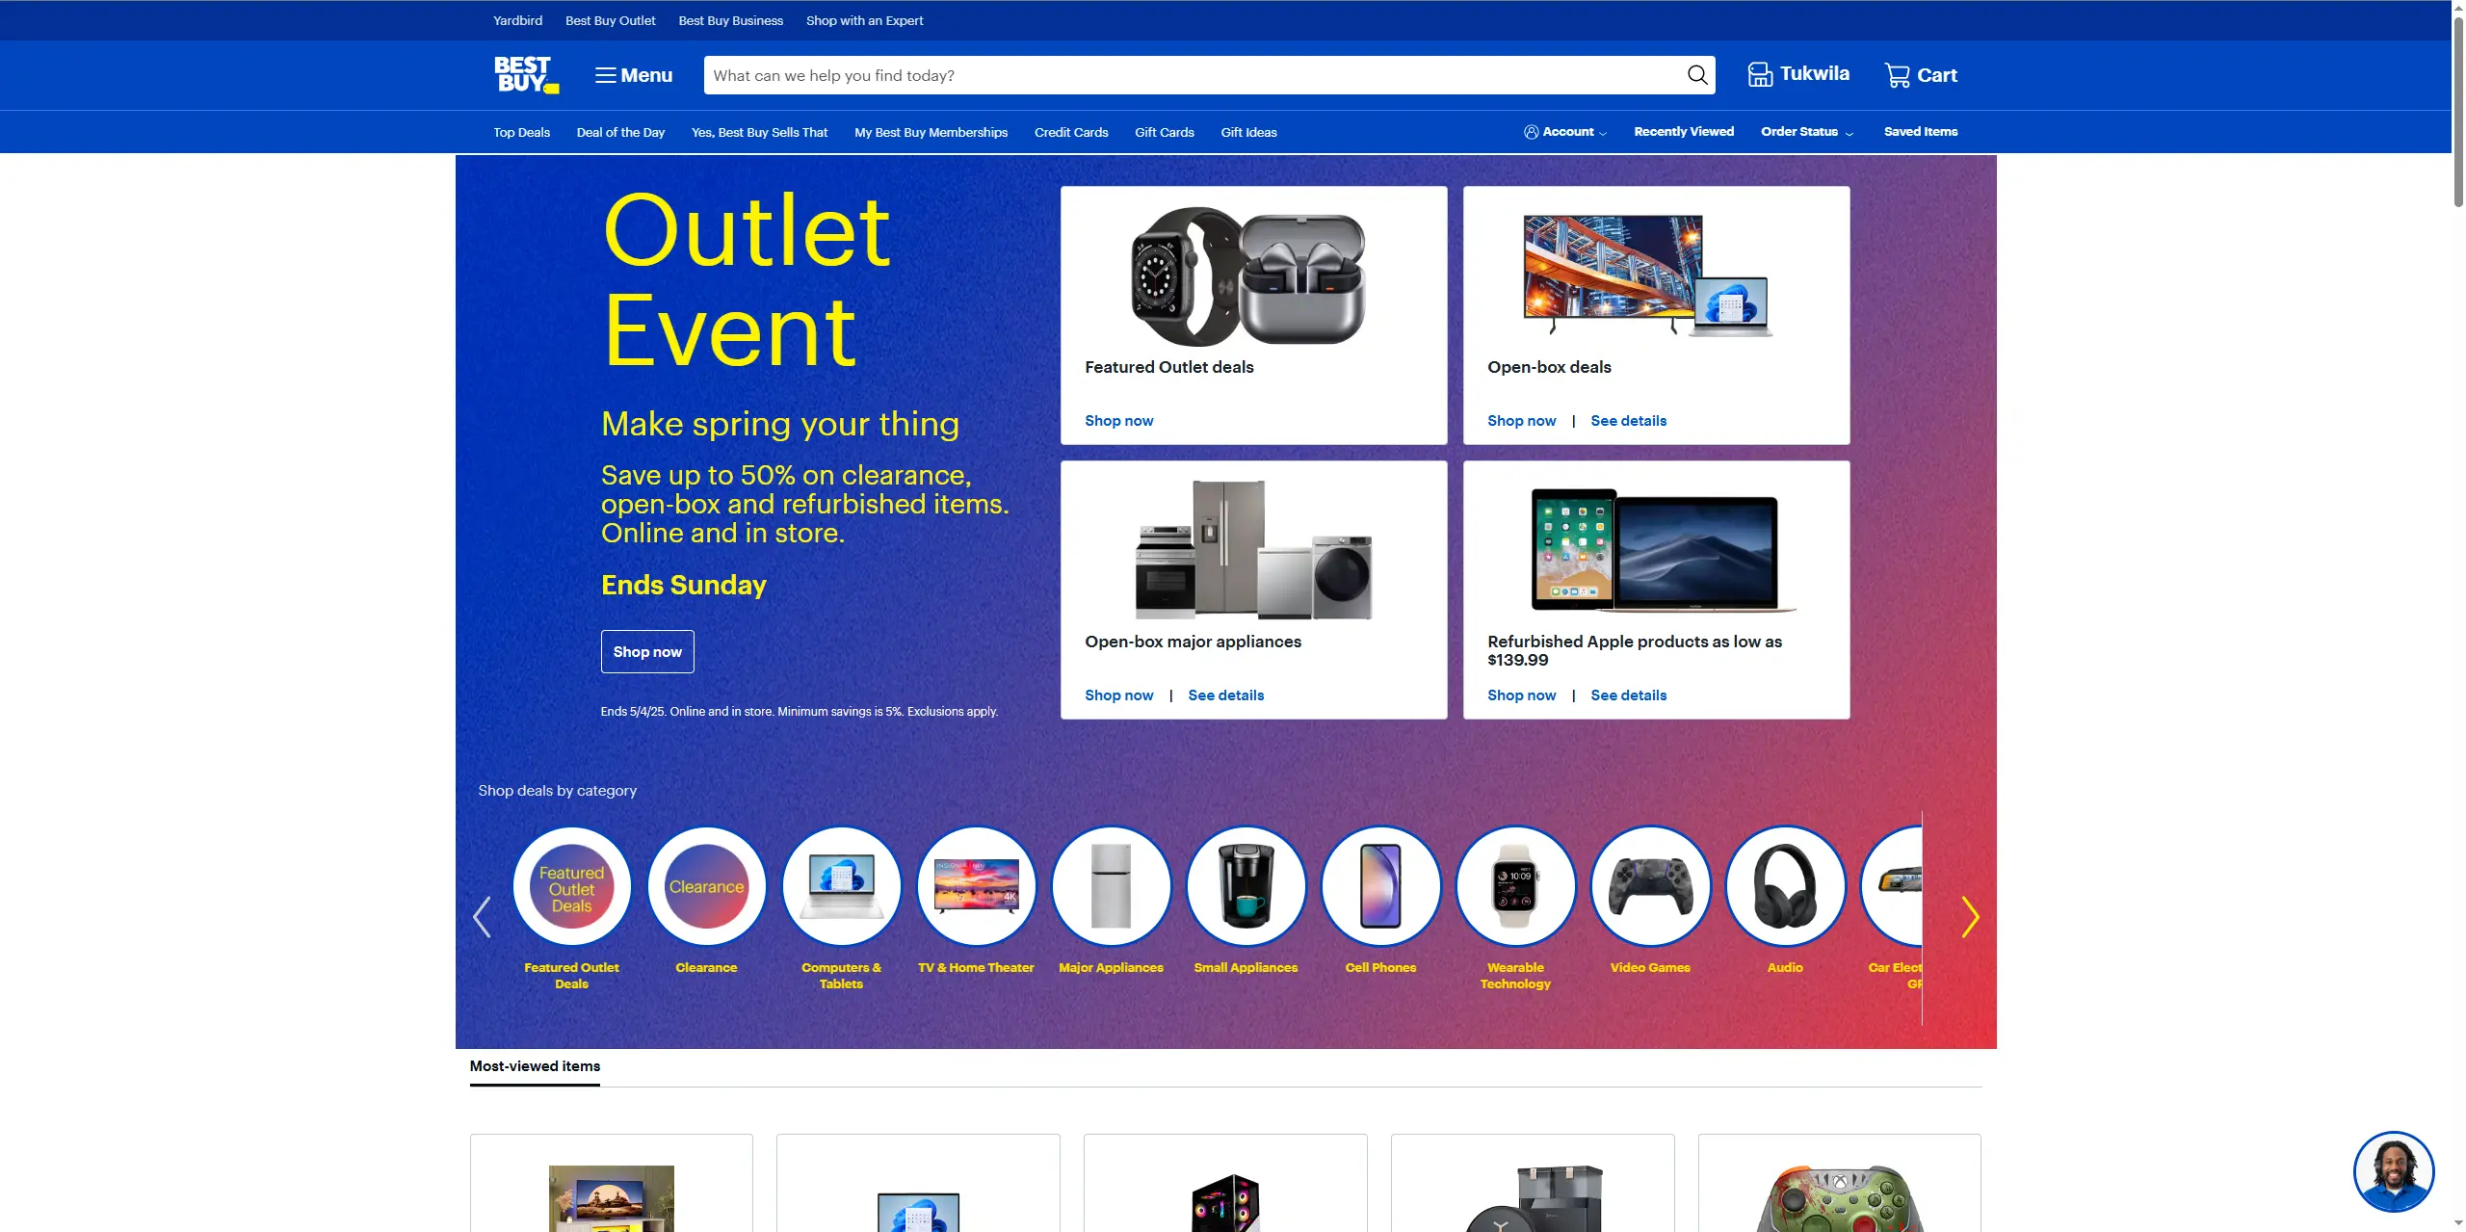Open See details for Refurbished Apple products

coord(1628,695)
